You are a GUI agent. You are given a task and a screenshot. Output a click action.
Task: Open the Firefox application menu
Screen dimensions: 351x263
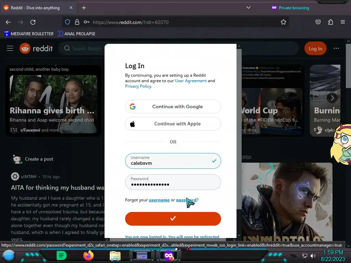342,22
